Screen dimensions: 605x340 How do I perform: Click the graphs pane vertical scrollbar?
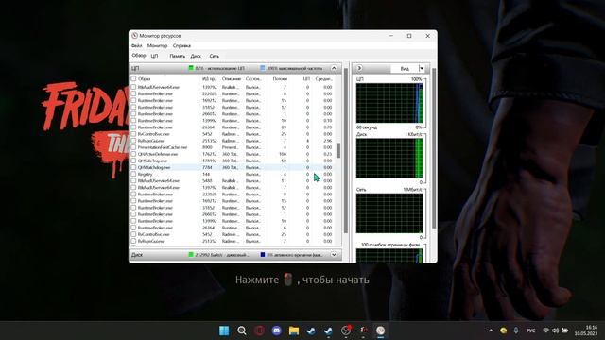tap(434, 148)
